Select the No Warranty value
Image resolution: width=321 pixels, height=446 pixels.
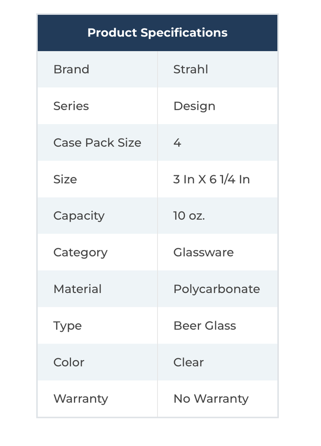coord(211,399)
